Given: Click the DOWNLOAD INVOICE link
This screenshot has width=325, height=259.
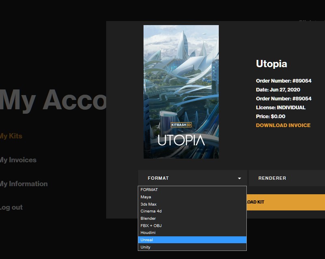Looking at the screenshot, I should tap(283, 125).
